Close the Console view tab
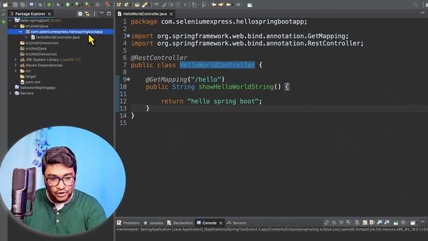 point(221,223)
